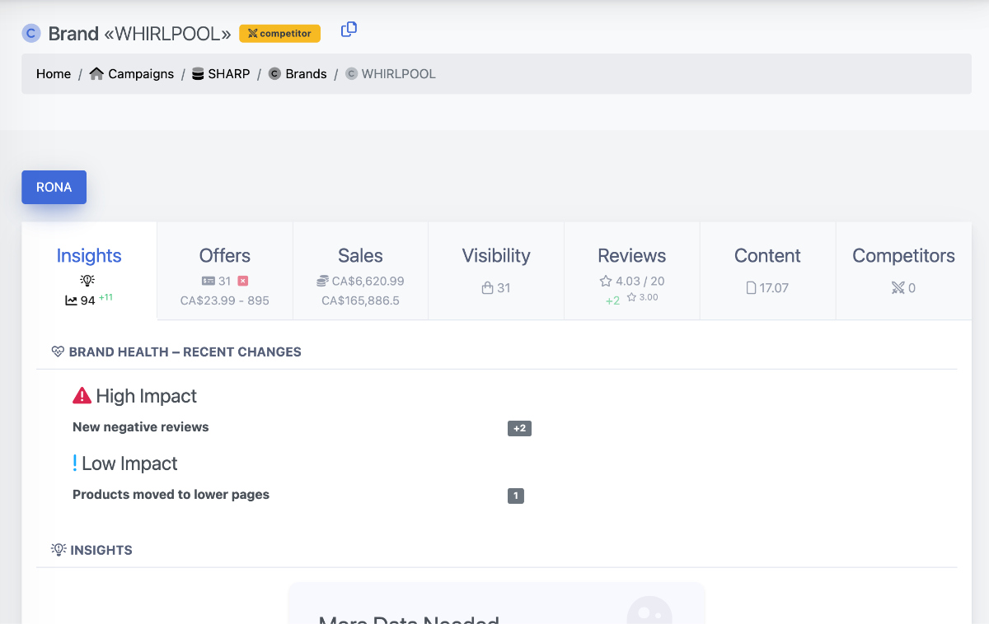The height and width of the screenshot is (624, 989).
Task: Click the lightbulb icon under Insights tab
Action: (88, 281)
